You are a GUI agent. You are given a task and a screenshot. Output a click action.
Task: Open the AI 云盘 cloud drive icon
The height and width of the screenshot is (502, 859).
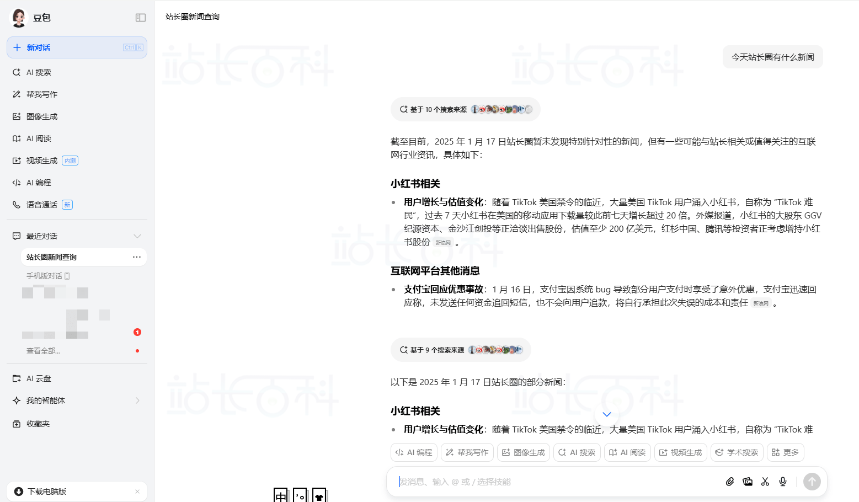tap(17, 378)
